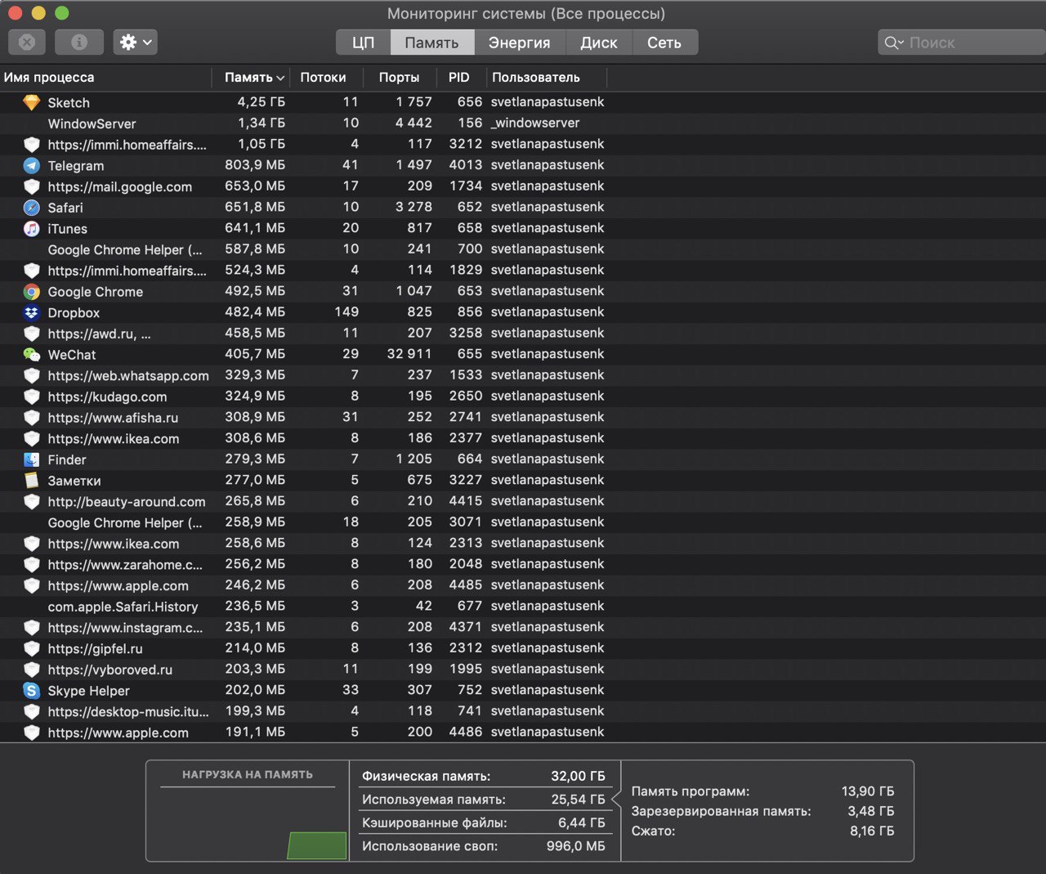Switch to the Энергия tab

point(519,43)
